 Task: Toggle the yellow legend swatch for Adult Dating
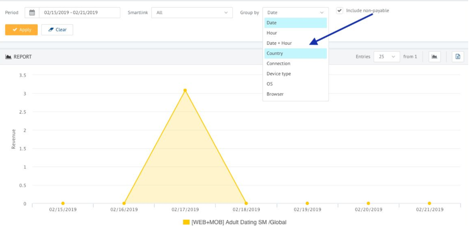[186, 222]
